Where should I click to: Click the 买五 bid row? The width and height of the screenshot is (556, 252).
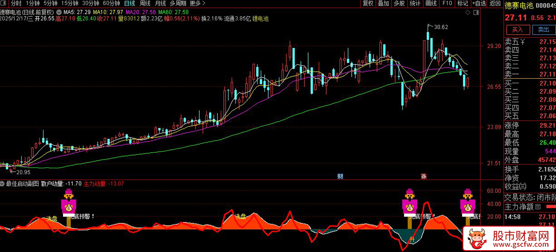pyautogui.click(x=530, y=116)
